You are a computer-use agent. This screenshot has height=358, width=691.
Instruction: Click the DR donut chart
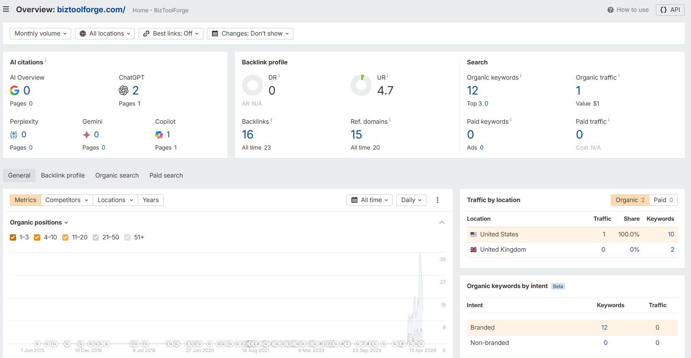[253, 85]
